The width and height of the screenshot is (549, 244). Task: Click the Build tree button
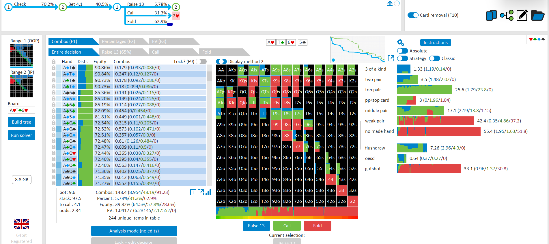[21, 122]
